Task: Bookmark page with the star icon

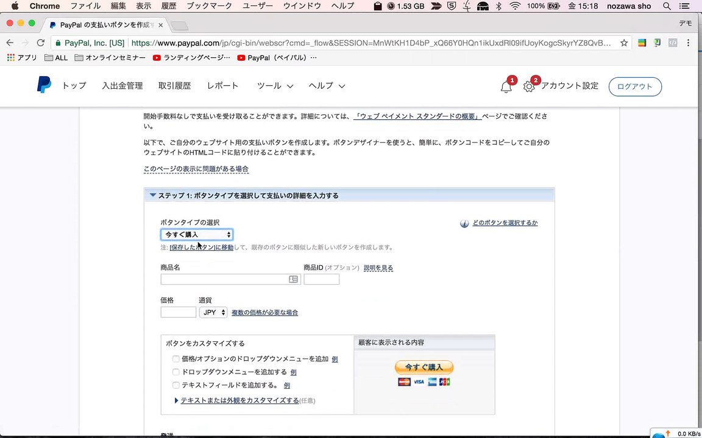Action: click(x=623, y=43)
